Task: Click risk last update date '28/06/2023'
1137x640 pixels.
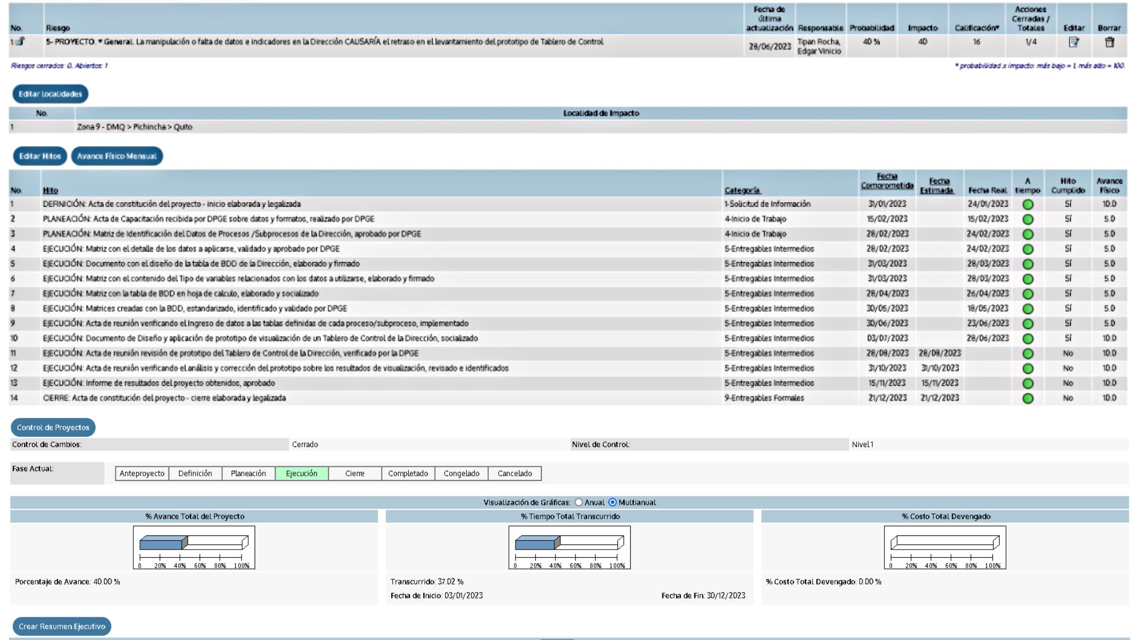Action: (x=770, y=46)
